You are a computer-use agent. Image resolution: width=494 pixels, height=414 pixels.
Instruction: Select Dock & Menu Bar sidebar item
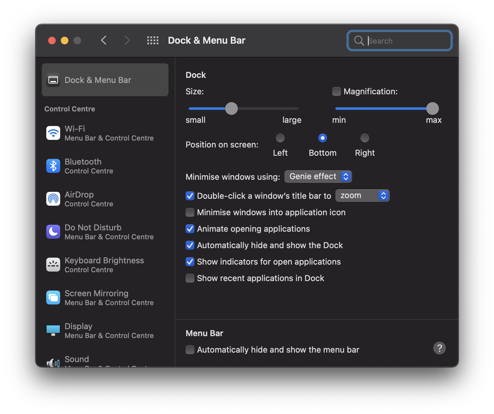coord(105,80)
